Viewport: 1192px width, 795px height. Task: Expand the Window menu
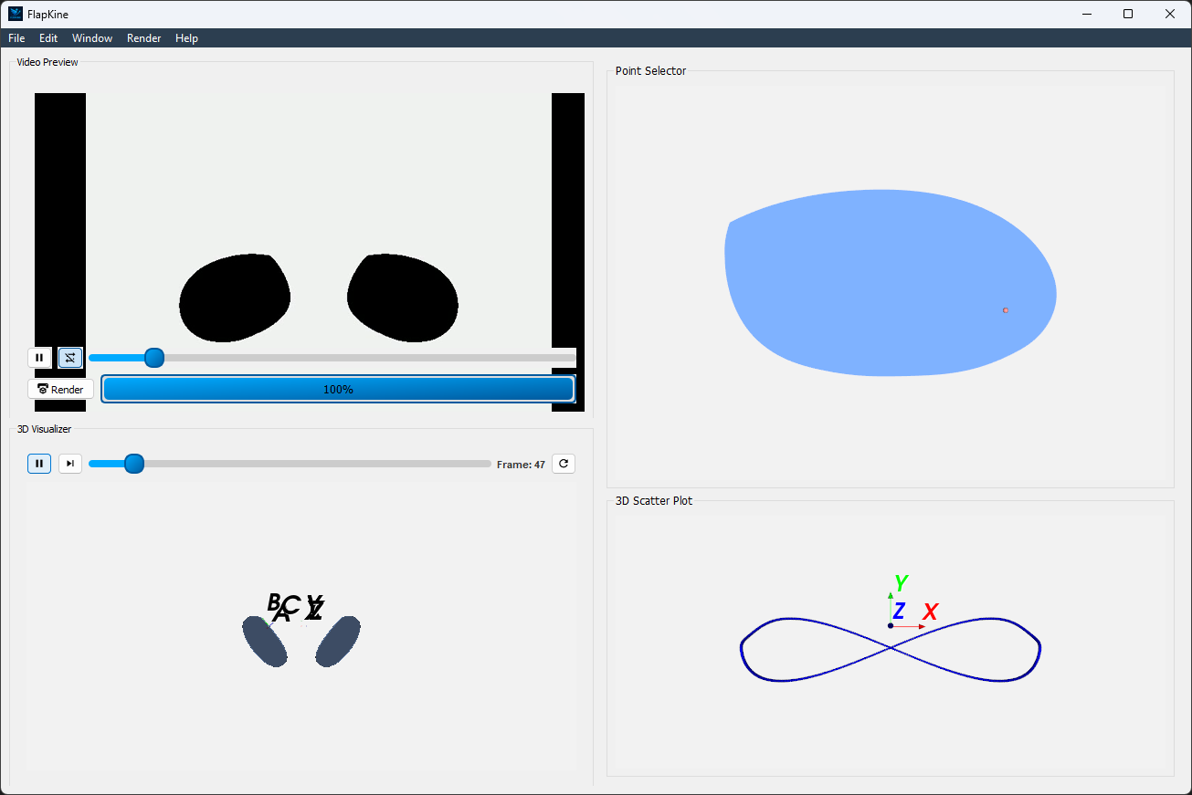(x=92, y=38)
